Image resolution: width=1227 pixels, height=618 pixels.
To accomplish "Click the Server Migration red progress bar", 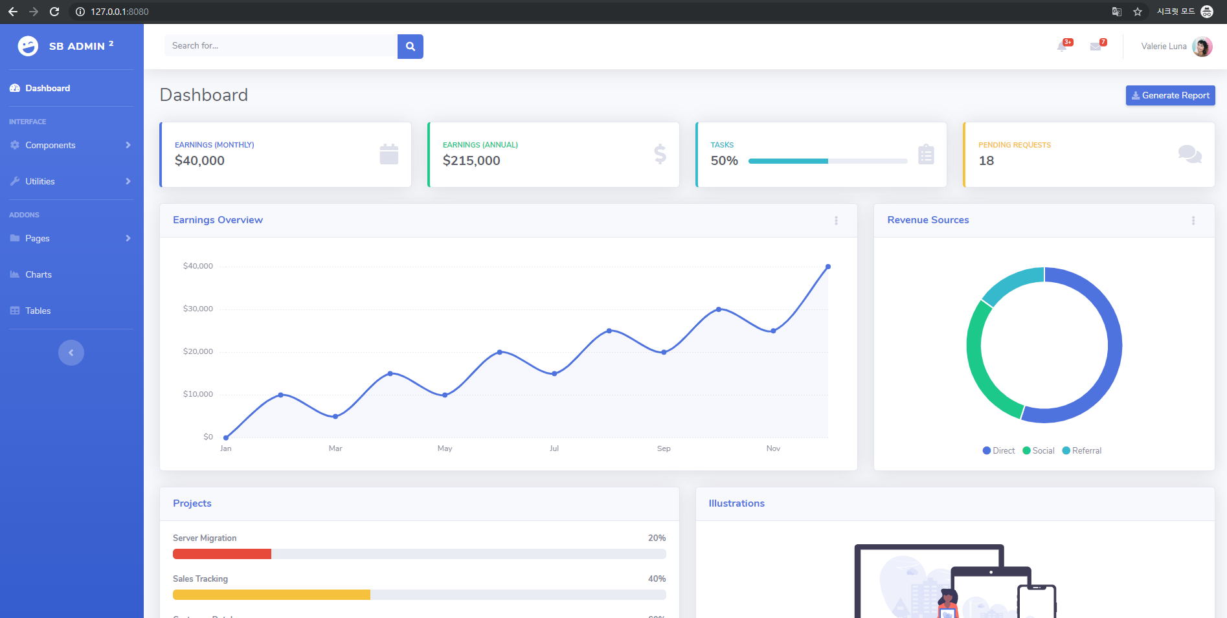I will 222,554.
